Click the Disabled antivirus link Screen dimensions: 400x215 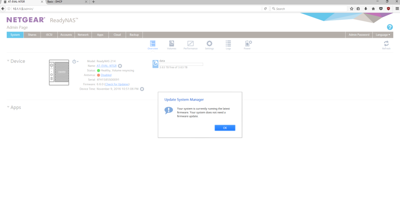pyautogui.click(x=106, y=75)
